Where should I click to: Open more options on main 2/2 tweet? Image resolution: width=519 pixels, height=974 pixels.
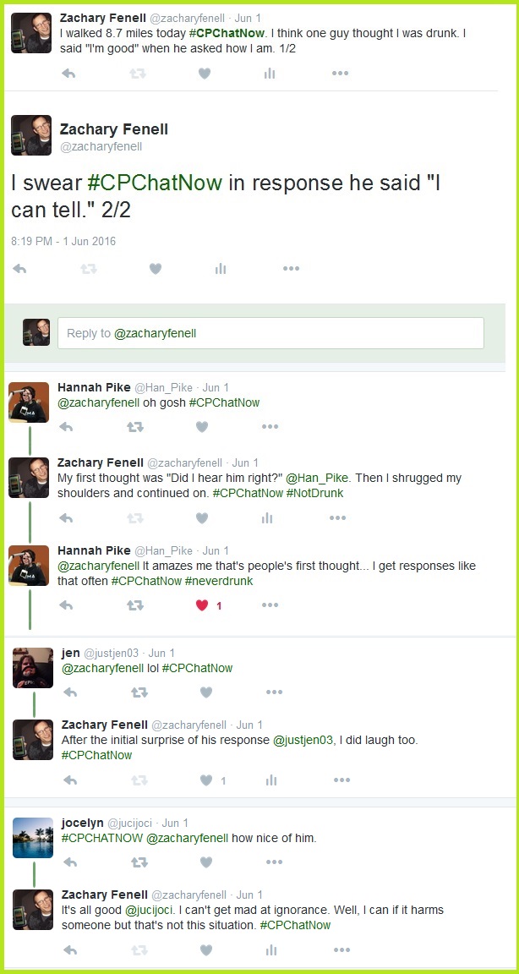click(291, 269)
